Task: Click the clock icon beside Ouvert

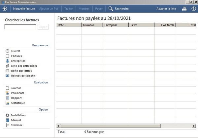Action: click(8, 51)
